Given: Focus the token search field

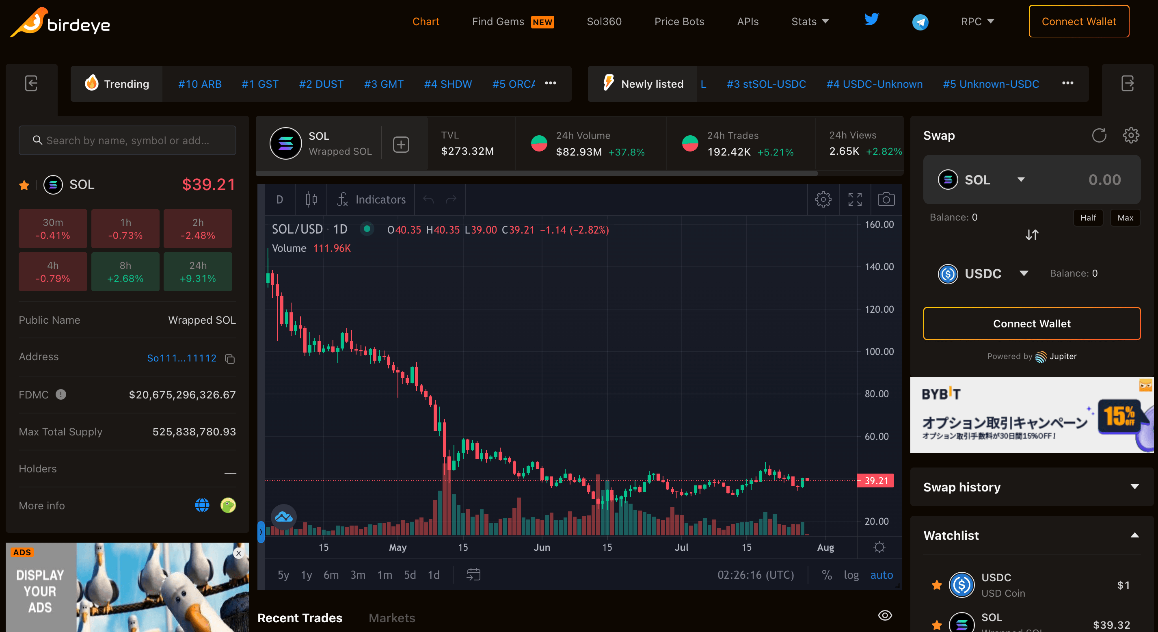Looking at the screenshot, I should pyautogui.click(x=127, y=141).
